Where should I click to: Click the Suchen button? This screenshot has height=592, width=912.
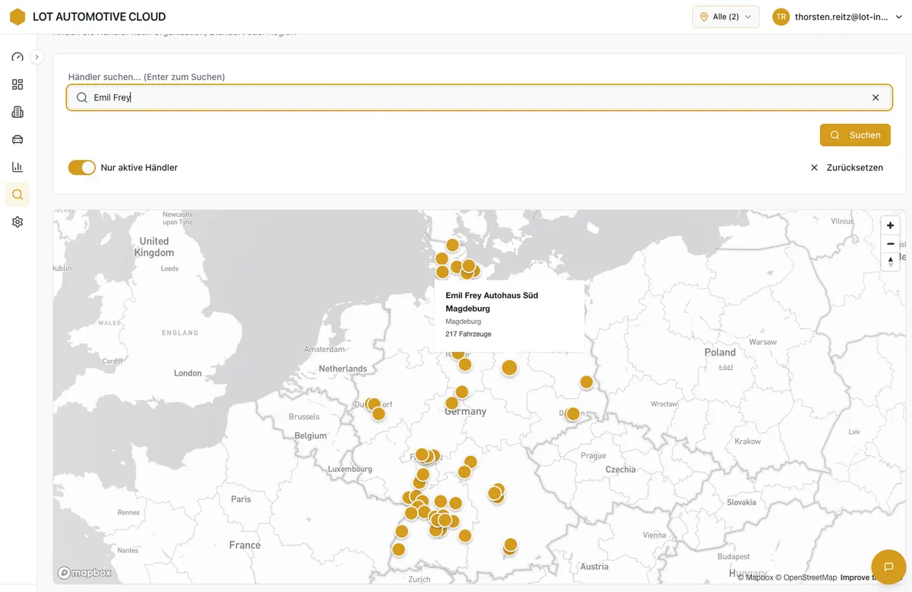[855, 135]
